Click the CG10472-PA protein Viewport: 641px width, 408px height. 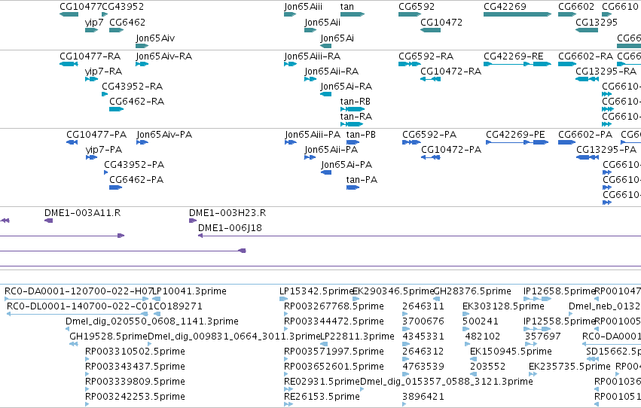(x=431, y=157)
